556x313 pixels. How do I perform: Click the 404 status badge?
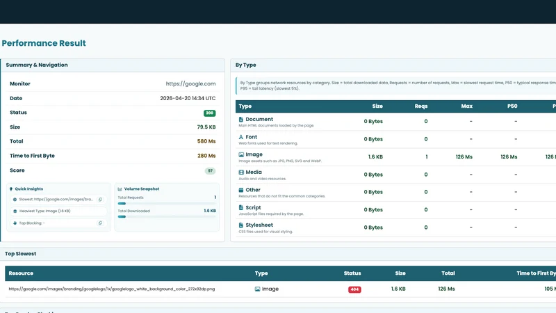(x=354, y=289)
